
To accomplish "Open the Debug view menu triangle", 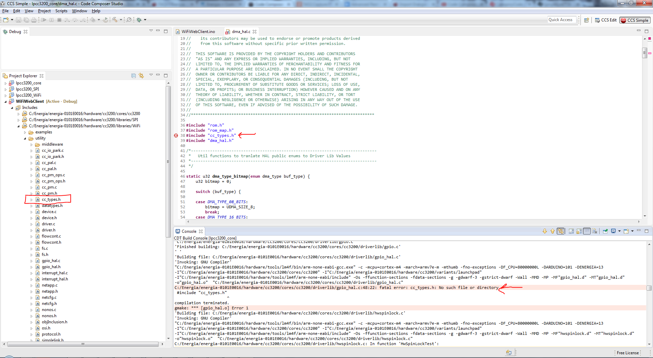I will 151,31.
